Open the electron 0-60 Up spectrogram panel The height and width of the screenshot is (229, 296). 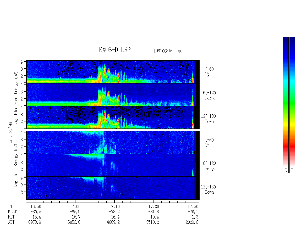tap(113, 72)
